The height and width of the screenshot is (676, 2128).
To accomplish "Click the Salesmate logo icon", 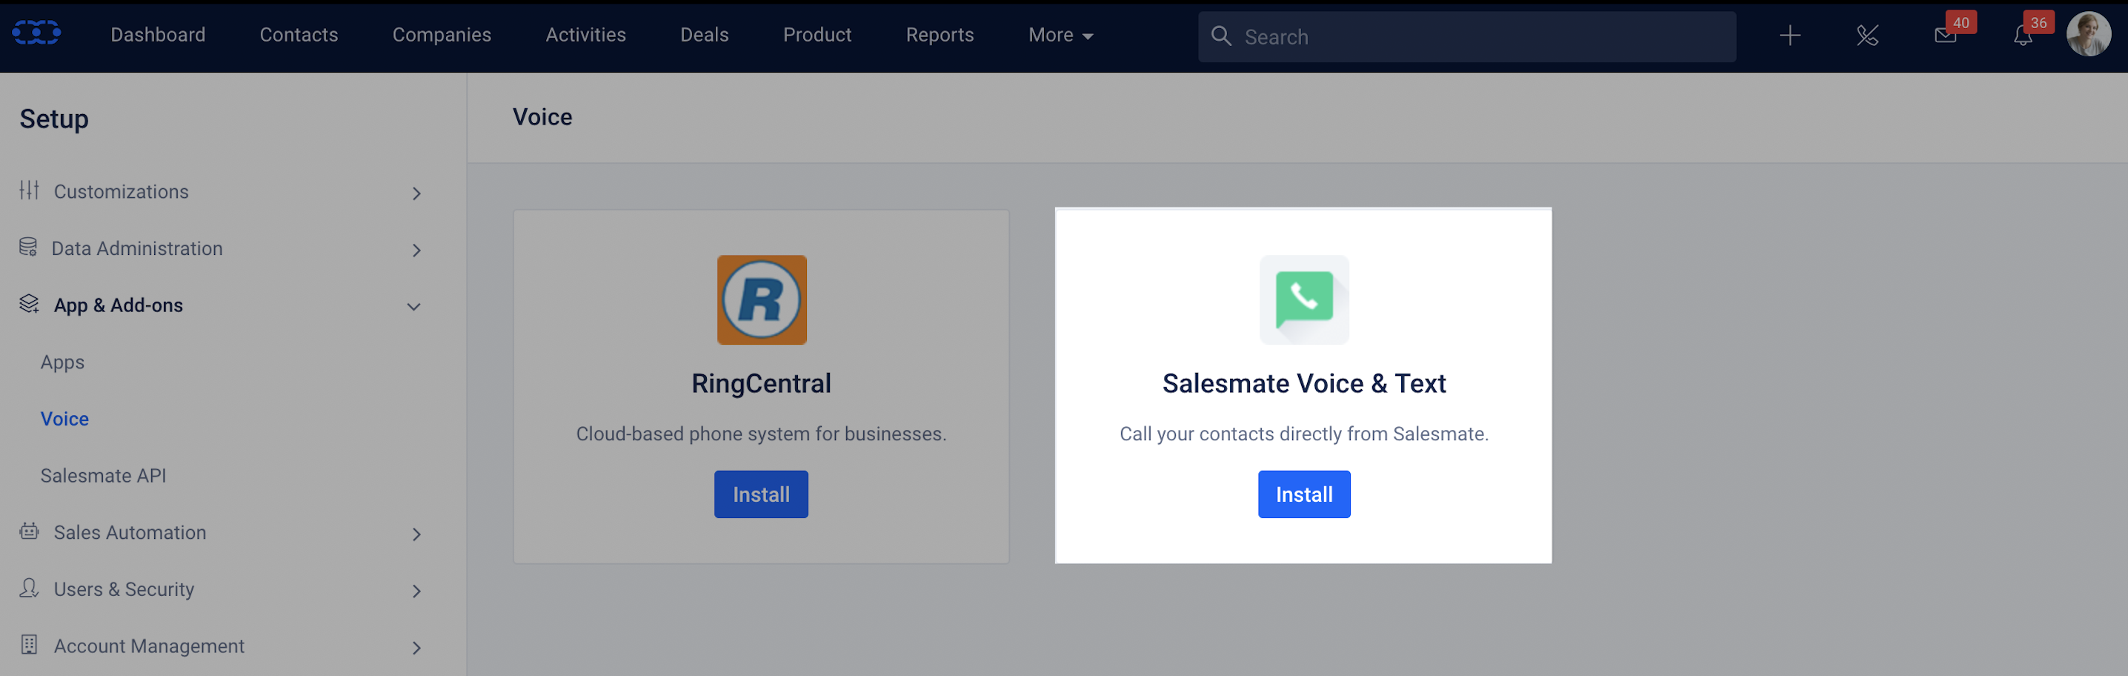I will tap(36, 33).
